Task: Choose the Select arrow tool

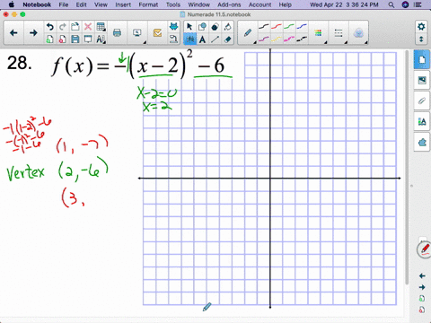Action: pos(189,27)
